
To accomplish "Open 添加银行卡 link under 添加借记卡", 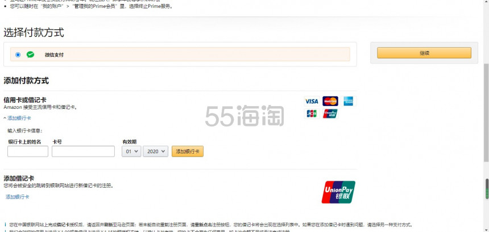I will click(18, 197).
